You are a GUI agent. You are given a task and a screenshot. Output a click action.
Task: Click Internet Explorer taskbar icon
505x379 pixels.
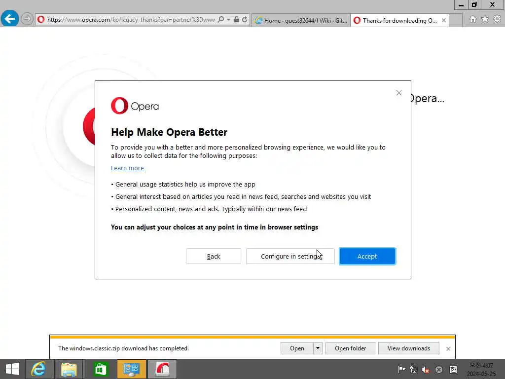(x=38, y=369)
